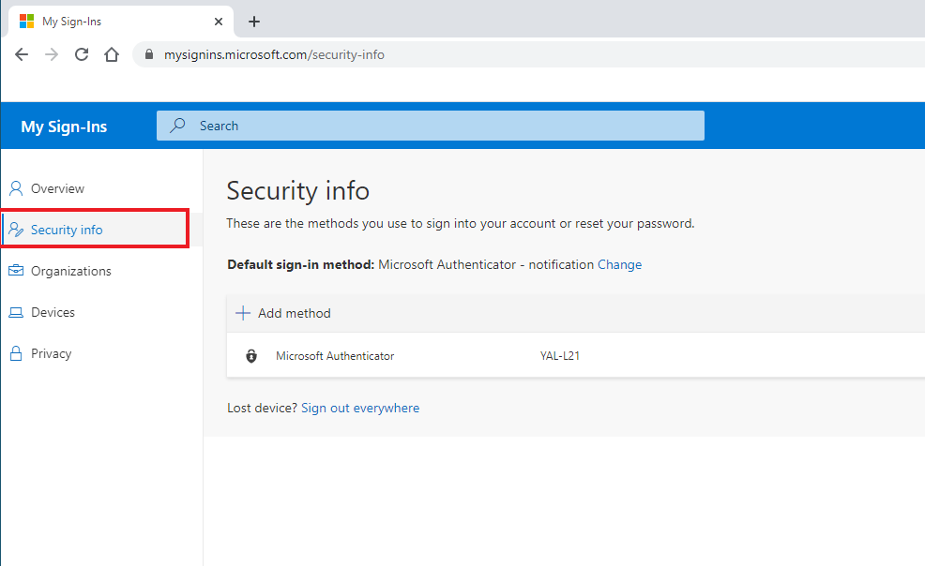
Task: Select Organizations in the left navigation
Action: coord(70,271)
